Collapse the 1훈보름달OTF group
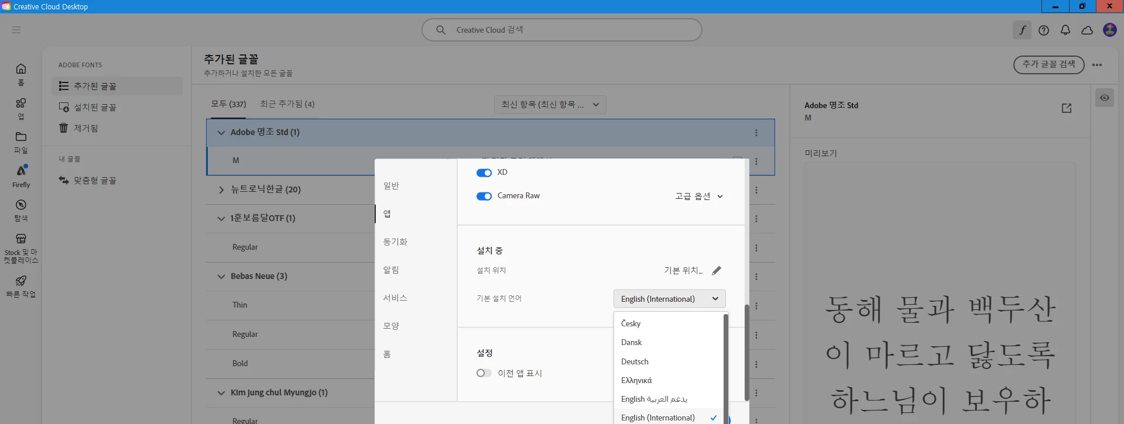The image size is (1124, 424). 221,219
